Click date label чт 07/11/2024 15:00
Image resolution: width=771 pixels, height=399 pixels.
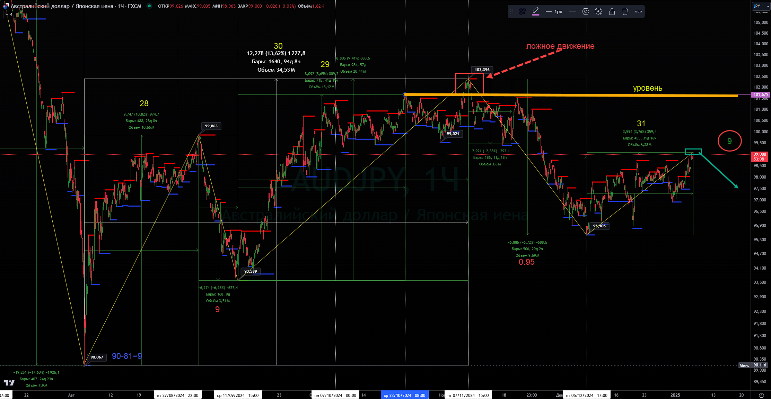[468, 395]
